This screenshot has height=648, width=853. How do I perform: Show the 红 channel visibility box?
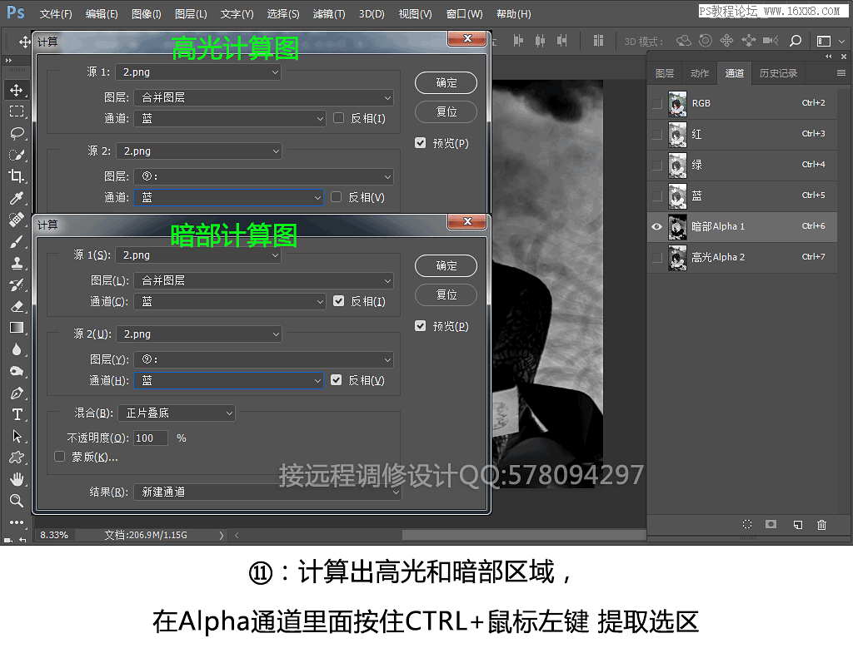click(x=656, y=134)
